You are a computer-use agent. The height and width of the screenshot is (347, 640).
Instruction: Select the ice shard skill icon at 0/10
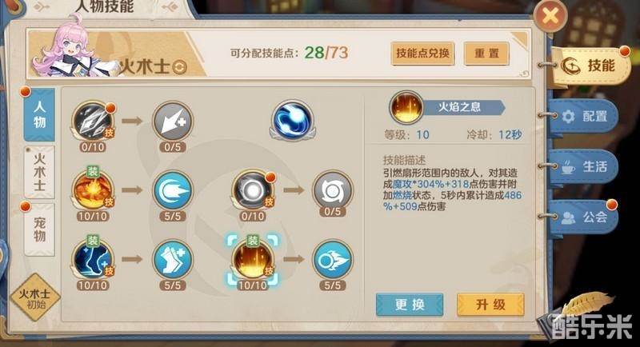click(x=93, y=122)
